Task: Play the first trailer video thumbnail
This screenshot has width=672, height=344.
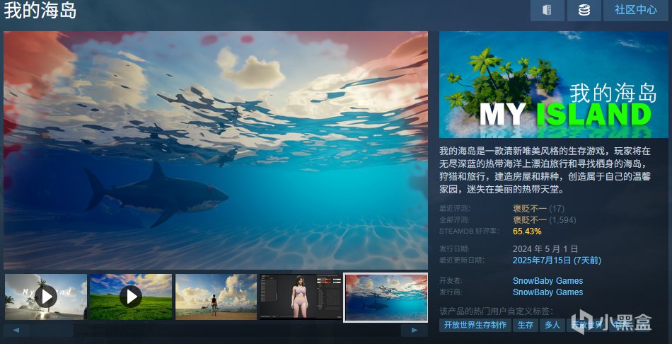Action: (x=45, y=297)
